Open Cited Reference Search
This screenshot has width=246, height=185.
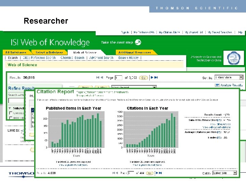(x=39, y=58)
